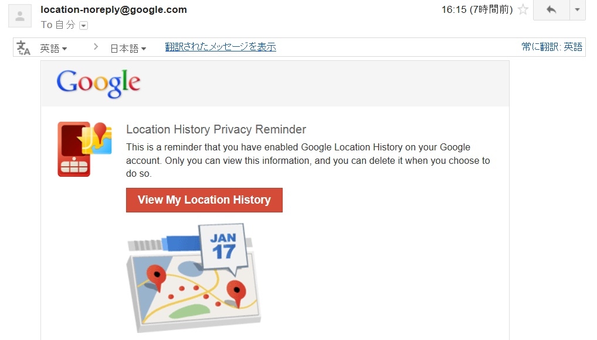
Task: Click the map illustration's lower-right red pin
Action: (236, 291)
